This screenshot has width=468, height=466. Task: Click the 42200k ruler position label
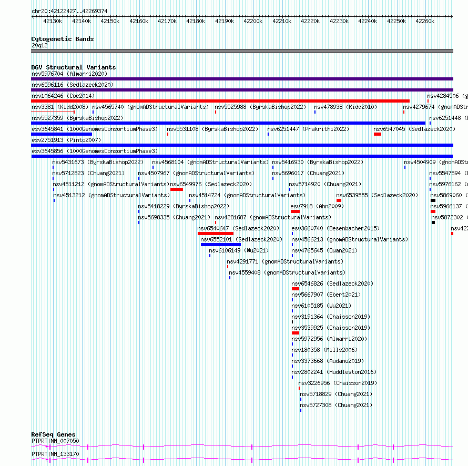[x=253, y=21]
